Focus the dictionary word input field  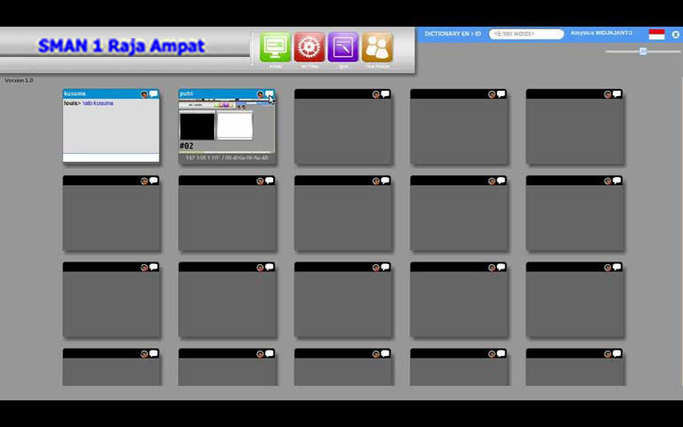click(526, 34)
